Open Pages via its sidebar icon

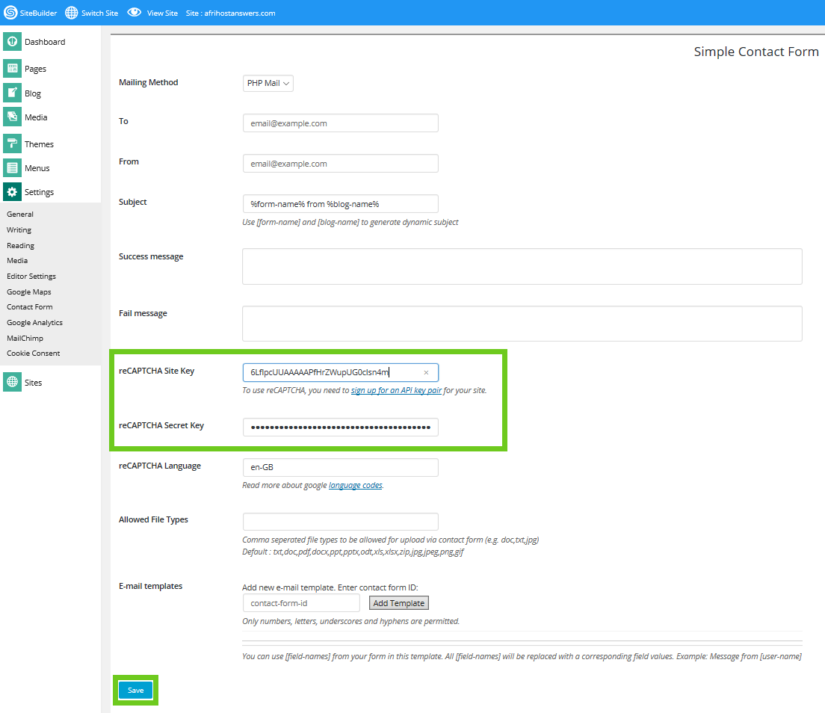coord(12,69)
